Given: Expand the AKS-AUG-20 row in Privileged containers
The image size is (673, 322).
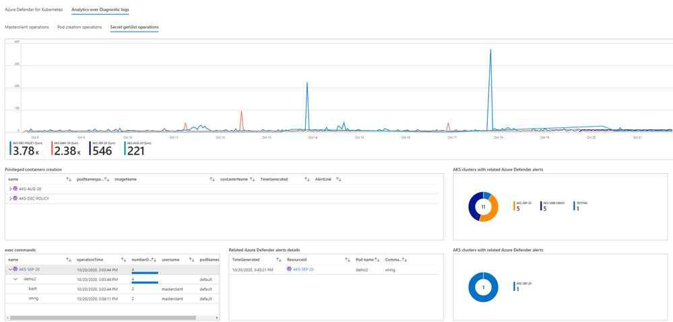Looking at the screenshot, I should pyautogui.click(x=10, y=189).
